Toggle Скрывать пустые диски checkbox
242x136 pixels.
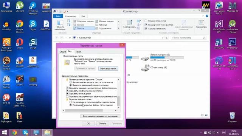pos(67,94)
